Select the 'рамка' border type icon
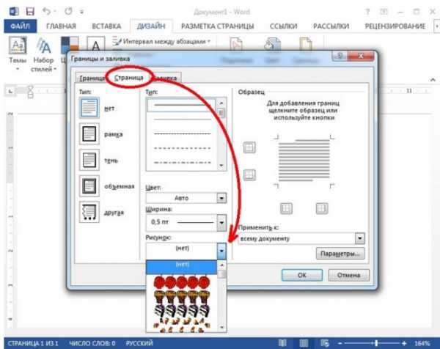Screen dimensions: 440x349 point(89,133)
